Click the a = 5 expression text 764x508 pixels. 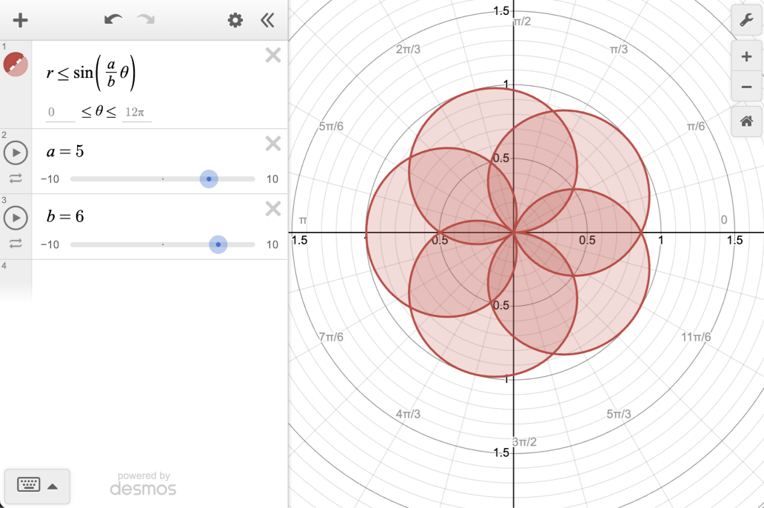pyautogui.click(x=65, y=152)
